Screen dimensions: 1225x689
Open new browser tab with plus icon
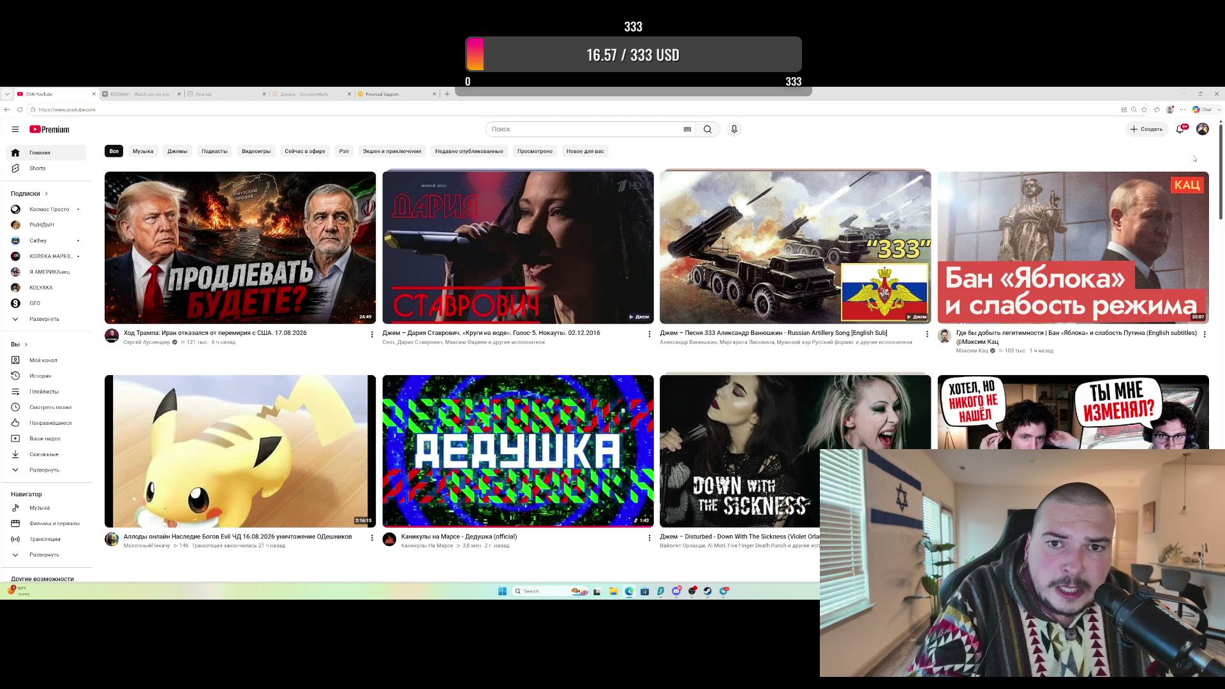(x=447, y=94)
